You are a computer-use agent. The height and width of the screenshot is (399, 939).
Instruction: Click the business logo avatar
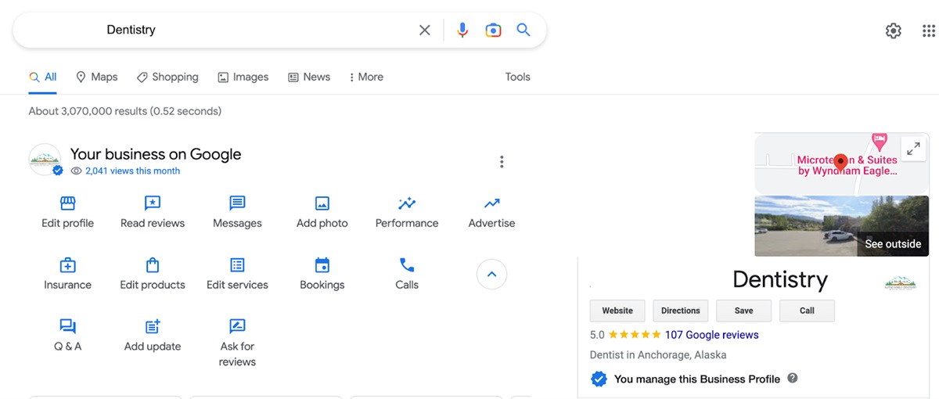(45, 160)
